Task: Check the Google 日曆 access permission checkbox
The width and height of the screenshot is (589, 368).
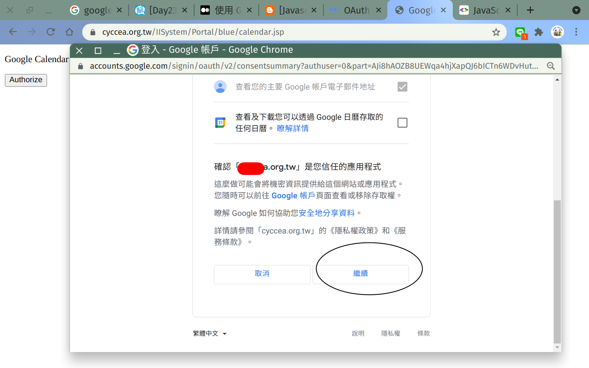Action: [402, 123]
